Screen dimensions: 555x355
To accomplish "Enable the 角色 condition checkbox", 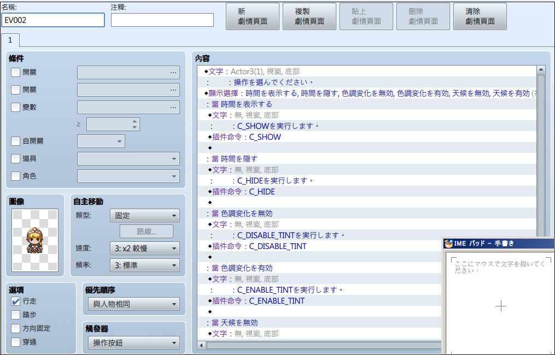I will pyautogui.click(x=15, y=176).
